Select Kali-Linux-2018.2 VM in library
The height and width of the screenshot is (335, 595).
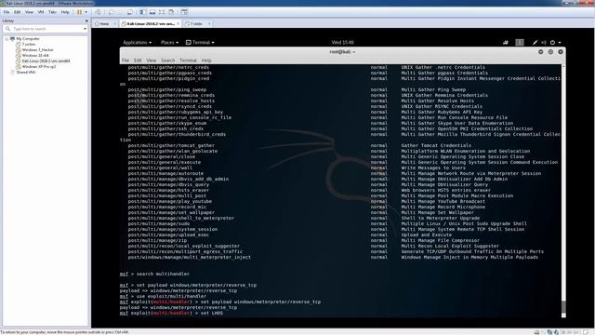coord(46,60)
